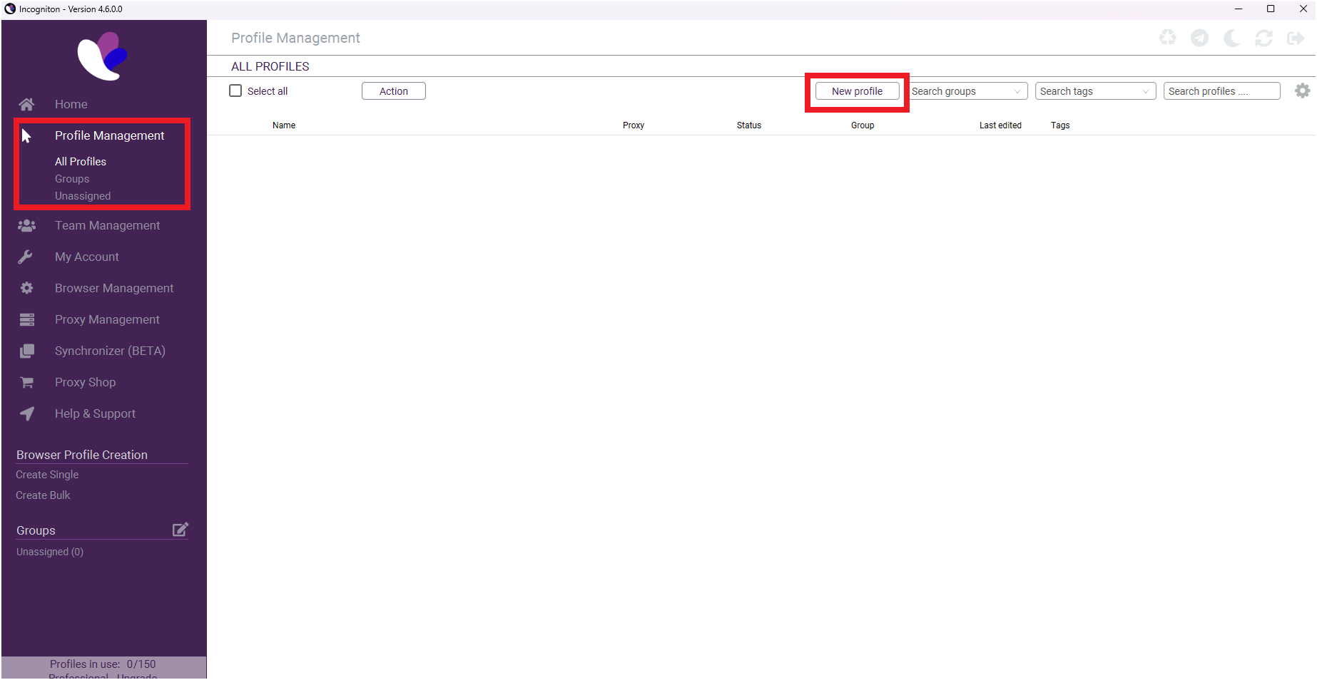Edit Groups using the pencil icon
This screenshot has width=1317, height=680.
180,529
